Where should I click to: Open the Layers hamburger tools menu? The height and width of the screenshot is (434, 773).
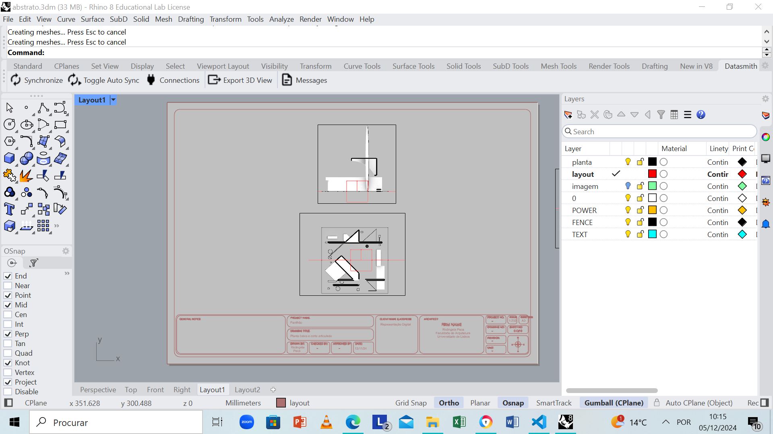point(688,115)
